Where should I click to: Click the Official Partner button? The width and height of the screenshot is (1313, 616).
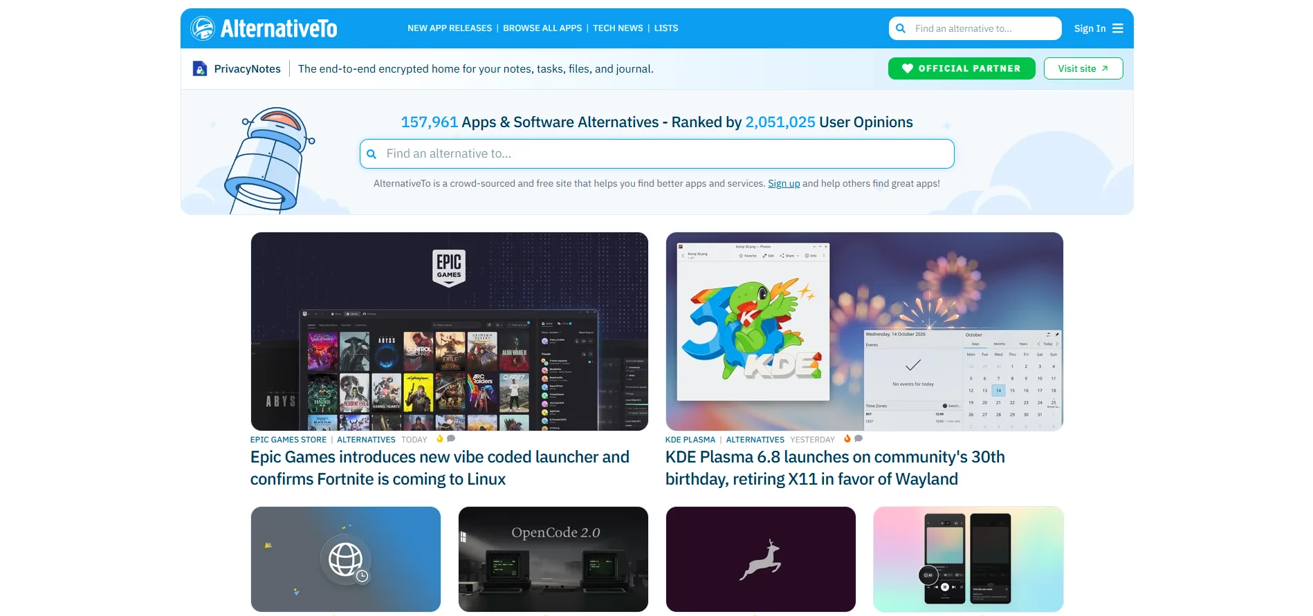pos(962,68)
